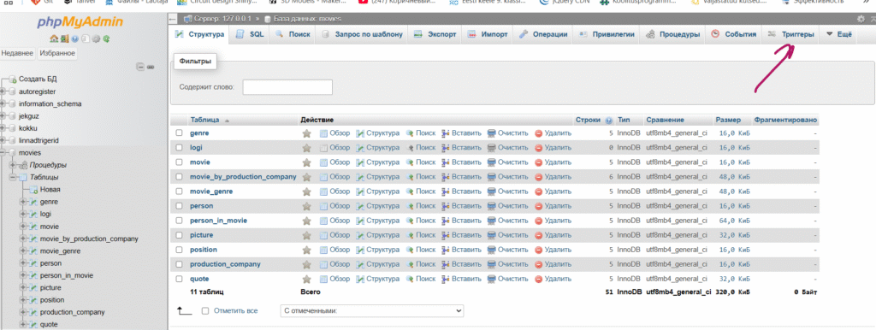Click rows help icon in Строки header
Image resolution: width=876 pixels, height=330 pixels.
[x=608, y=120]
